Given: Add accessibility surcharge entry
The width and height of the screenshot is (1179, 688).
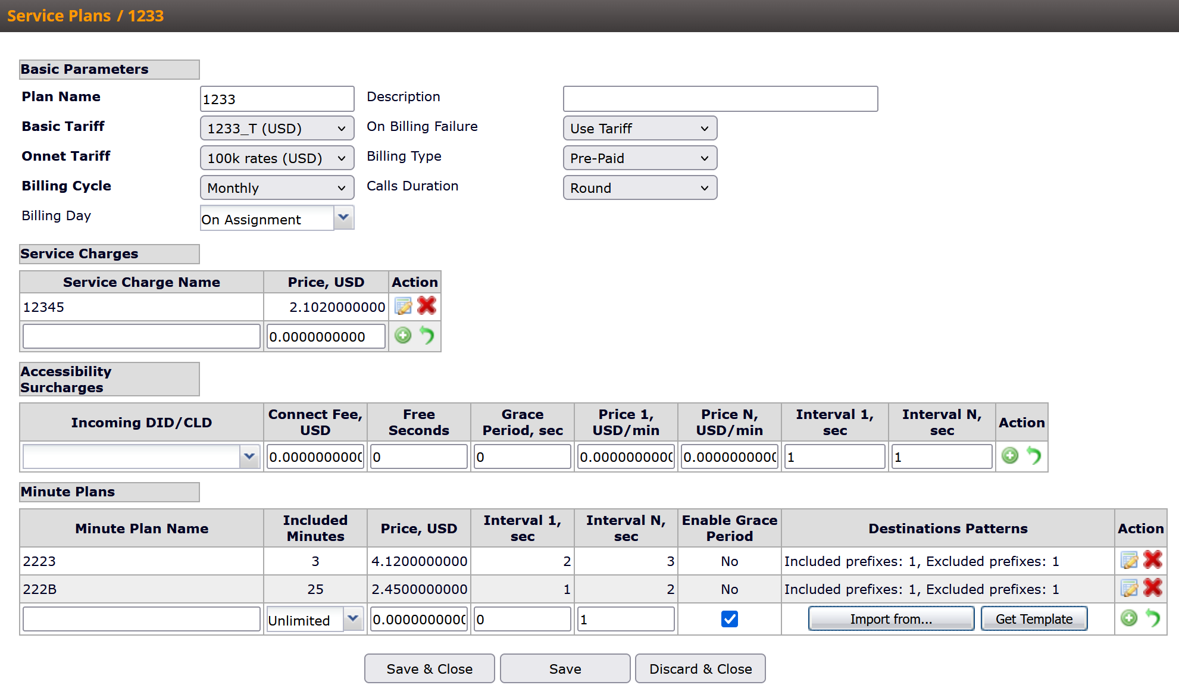Looking at the screenshot, I should click(x=1010, y=456).
